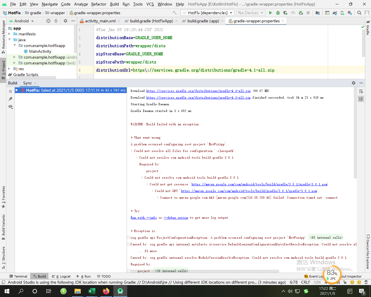Select MainActivity in project tree
Image resolution: width=371 pixels, height=297 pixels.
(40, 51)
